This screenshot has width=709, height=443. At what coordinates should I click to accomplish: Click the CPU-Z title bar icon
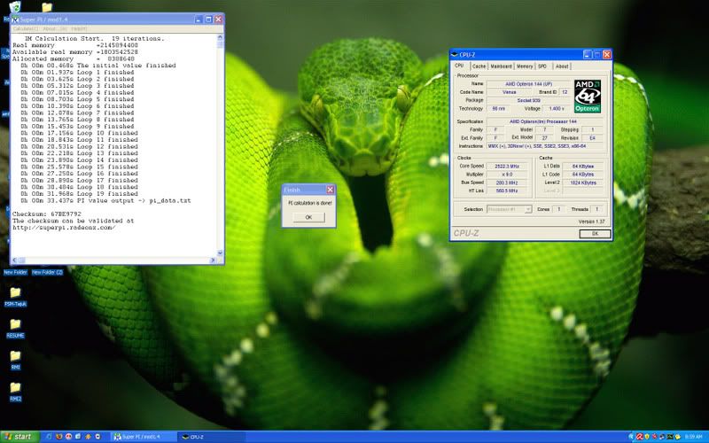pyautogui.click(x=456, y=55)
